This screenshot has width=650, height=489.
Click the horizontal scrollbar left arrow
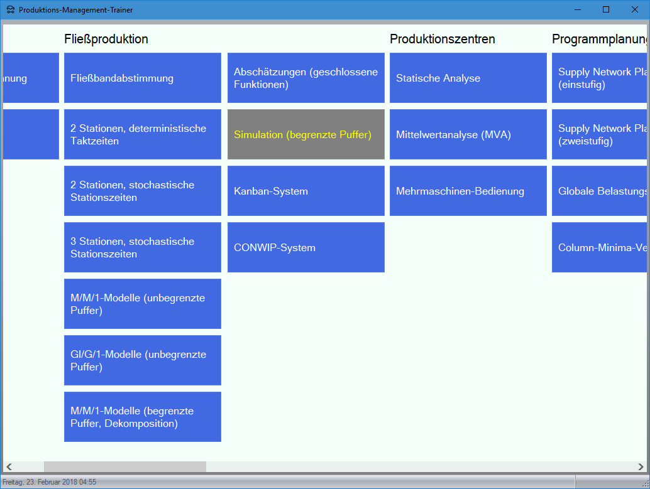point(9,467)
